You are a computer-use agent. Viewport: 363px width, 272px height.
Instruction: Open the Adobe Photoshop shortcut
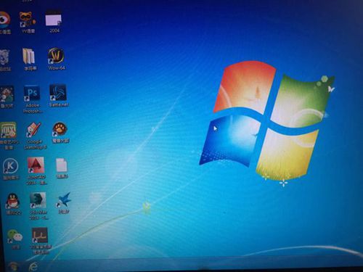tap(32, 94)
